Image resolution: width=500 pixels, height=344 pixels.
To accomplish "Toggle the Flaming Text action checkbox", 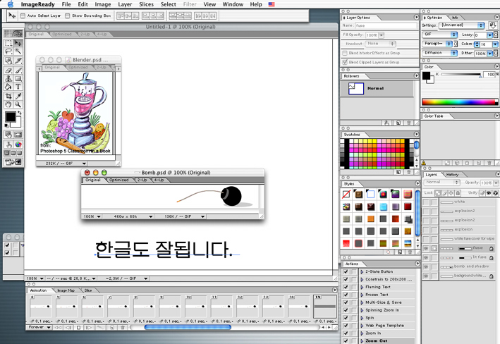I will (x=346, y=287).
